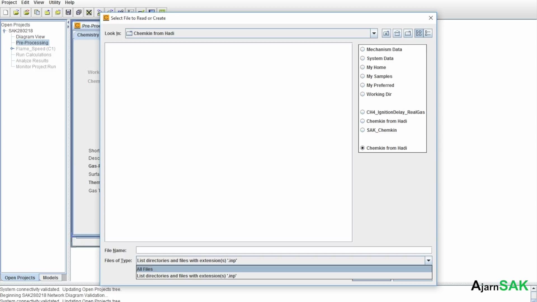Select the Working Dir radio option
Screen dimensions: 537x302
363,94
